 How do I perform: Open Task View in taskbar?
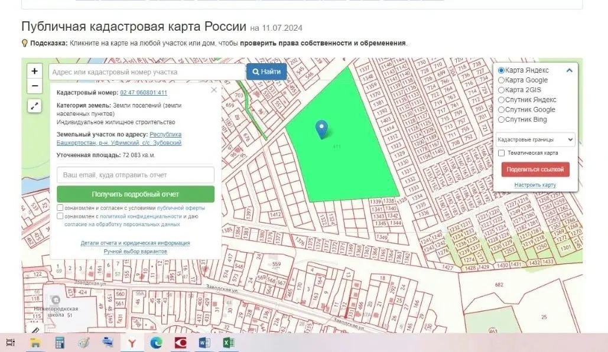pos(11,343)
